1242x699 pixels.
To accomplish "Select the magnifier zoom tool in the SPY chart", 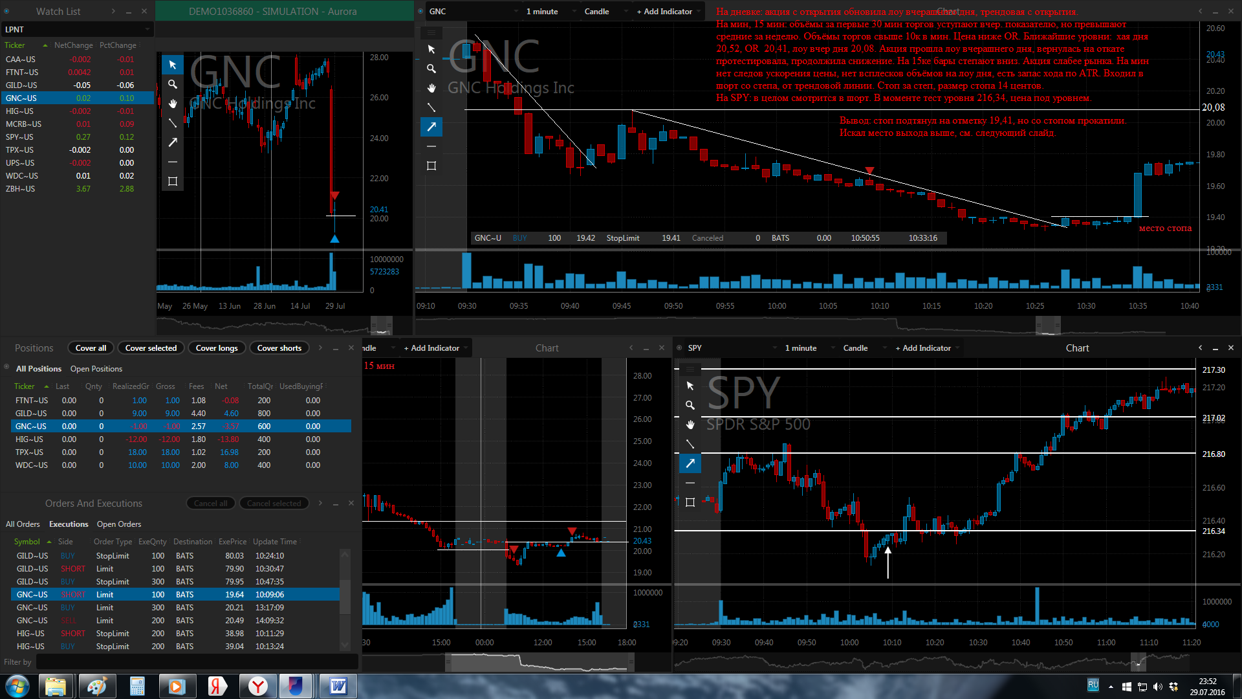I will (x=690, y=405).
